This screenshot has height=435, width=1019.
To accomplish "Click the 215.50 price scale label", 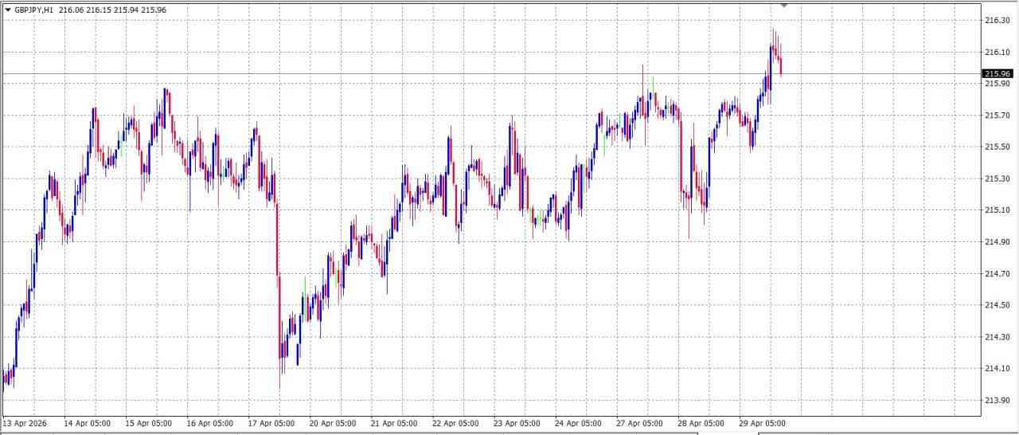I will pyautogui.click(x=998, y=147).
